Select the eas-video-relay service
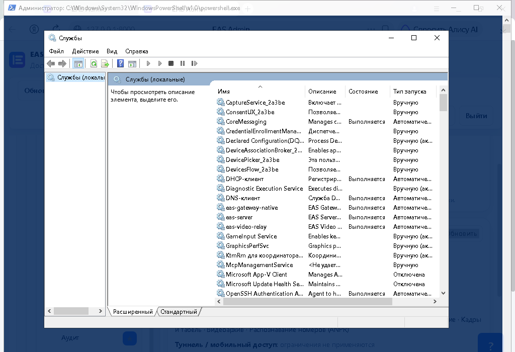This screenshot has height=352, width=515. click(x=246, y=227)
